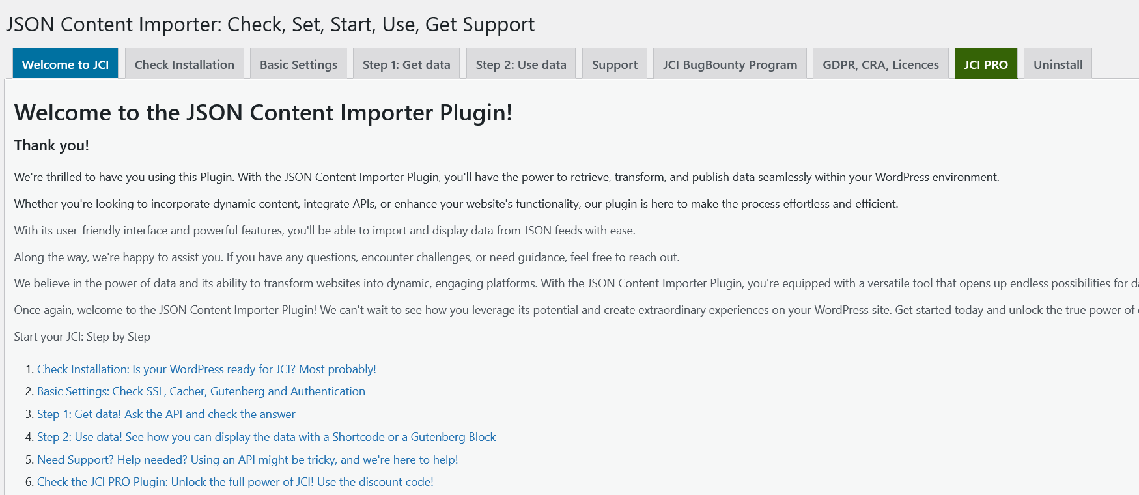Image resolution: width=1139 pixels, height=495 pixels.
Task: Open the 'Step 2: Use data!' Shortcode link
Action: (x=266, y=437)
